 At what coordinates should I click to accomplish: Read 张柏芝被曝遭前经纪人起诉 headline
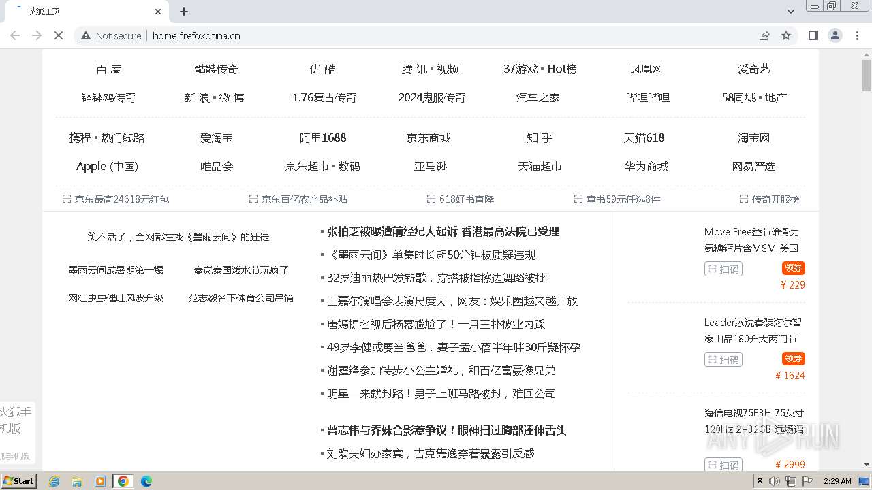point(443,232)
